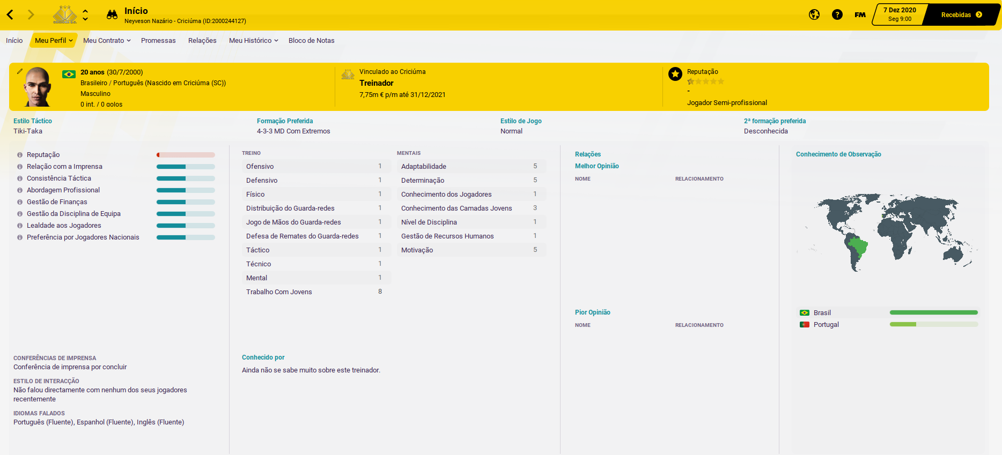Click the Portugal flag in knowledge list
The image size is (1002, 455).
click(x=805, y=324)
